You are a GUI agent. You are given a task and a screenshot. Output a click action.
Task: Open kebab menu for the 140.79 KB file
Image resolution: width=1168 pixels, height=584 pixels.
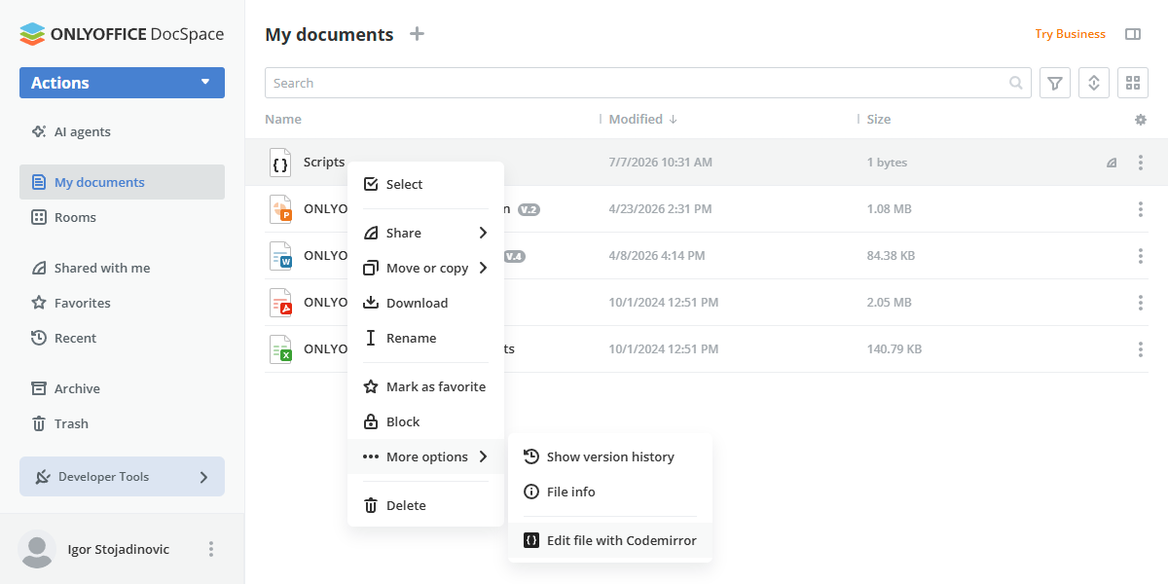point(1141,349)
